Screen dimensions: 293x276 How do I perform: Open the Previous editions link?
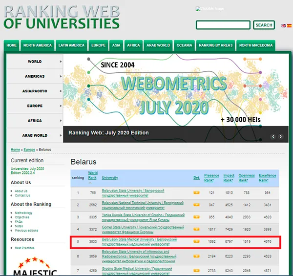[x=26, y=231]
